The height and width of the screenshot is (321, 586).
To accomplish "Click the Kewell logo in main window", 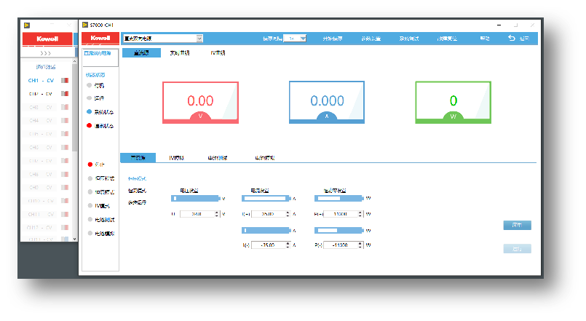I will point(100,38).
